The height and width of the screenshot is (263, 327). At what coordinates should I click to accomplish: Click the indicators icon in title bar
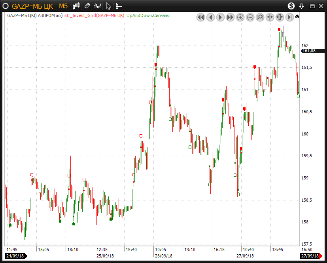click(x=98, y=6)
